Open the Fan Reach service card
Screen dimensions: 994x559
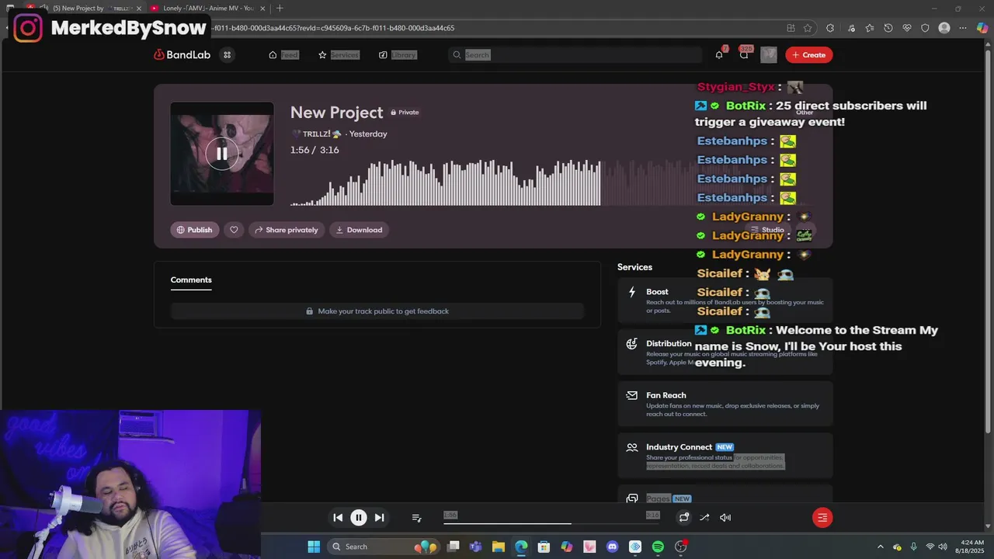click(725, 404)
